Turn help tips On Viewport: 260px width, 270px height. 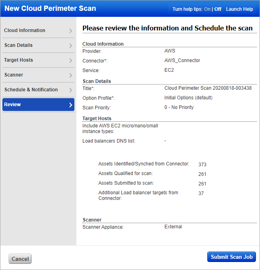point(207,9)
